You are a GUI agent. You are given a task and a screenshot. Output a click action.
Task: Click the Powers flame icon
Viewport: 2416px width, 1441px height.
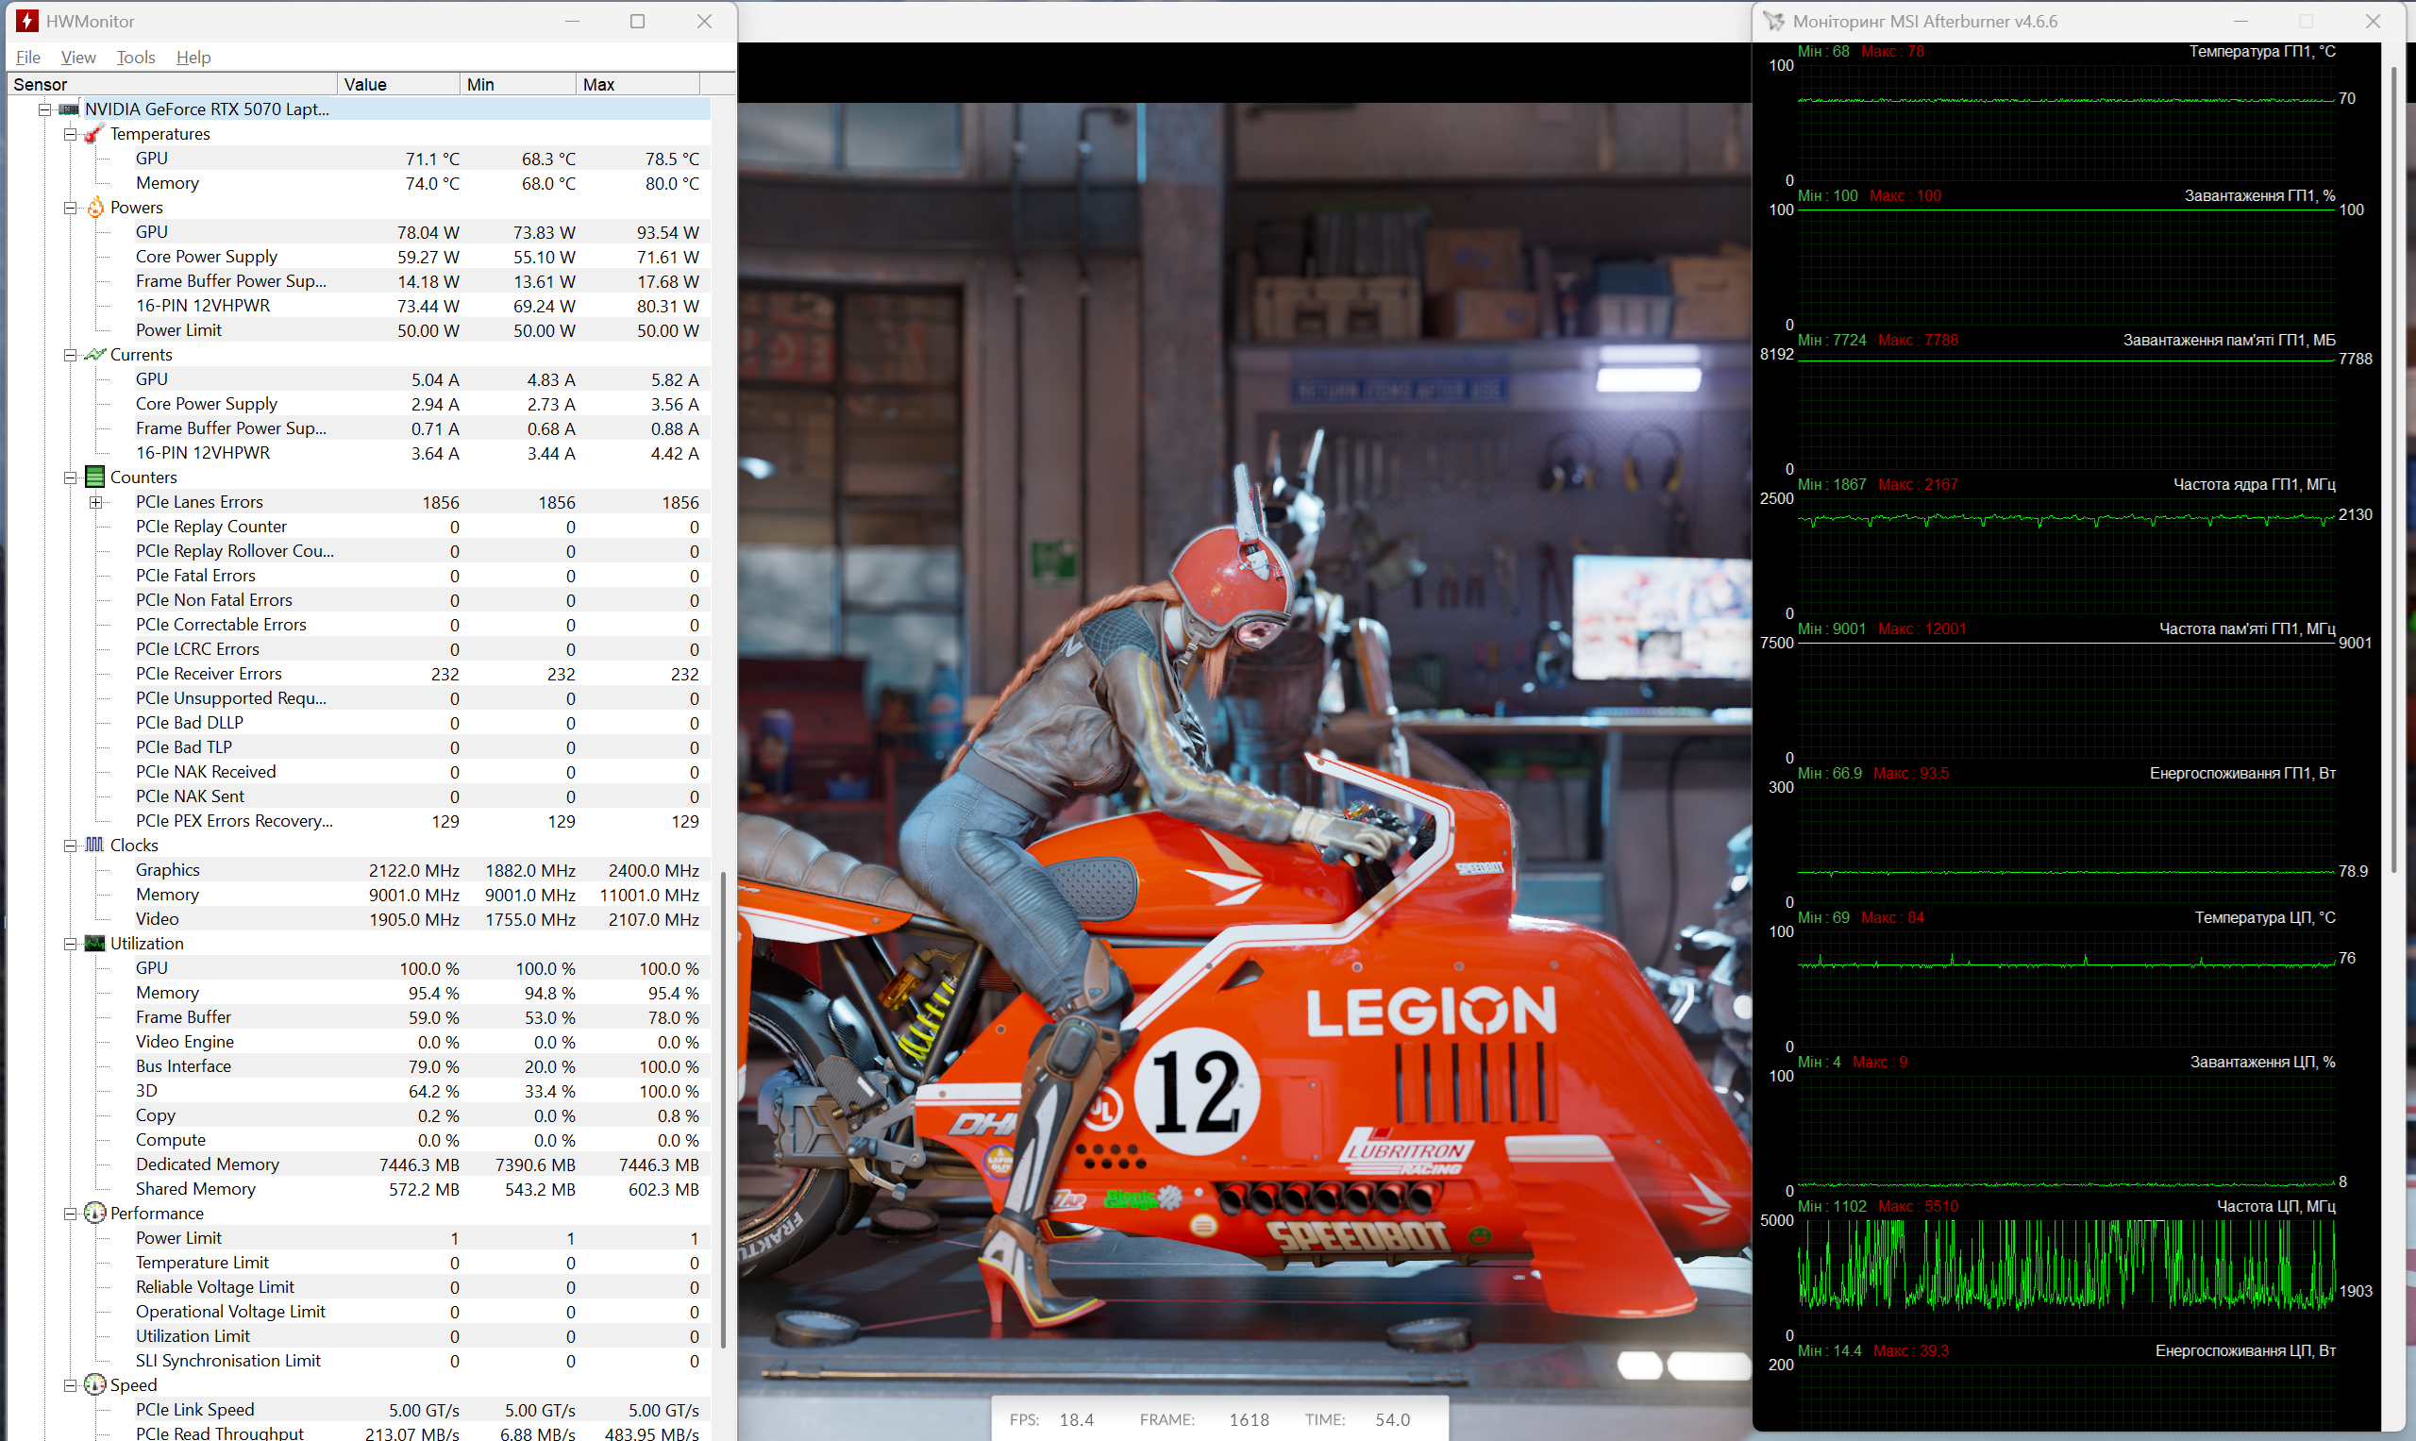click(95, 208)
